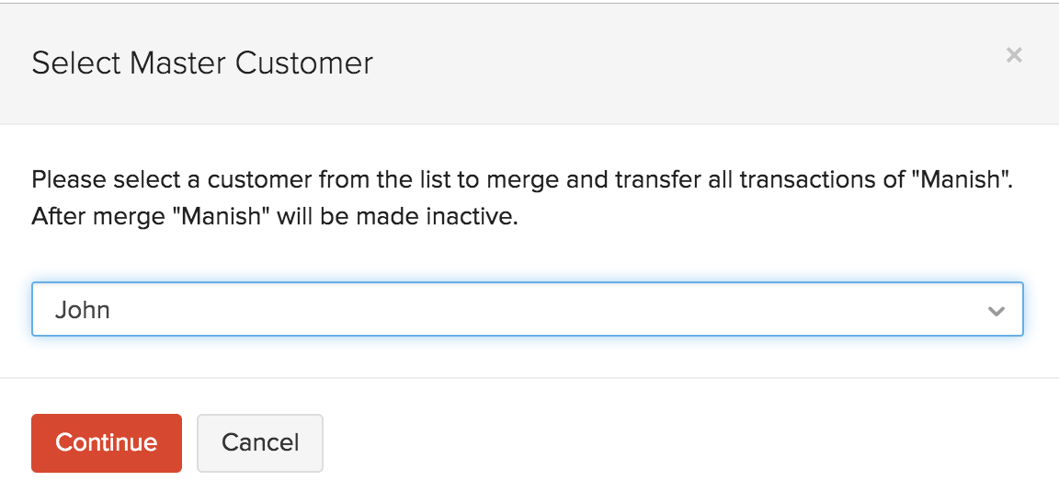Click the 'will be made inactive' notice line

click(x=274, y=220)
